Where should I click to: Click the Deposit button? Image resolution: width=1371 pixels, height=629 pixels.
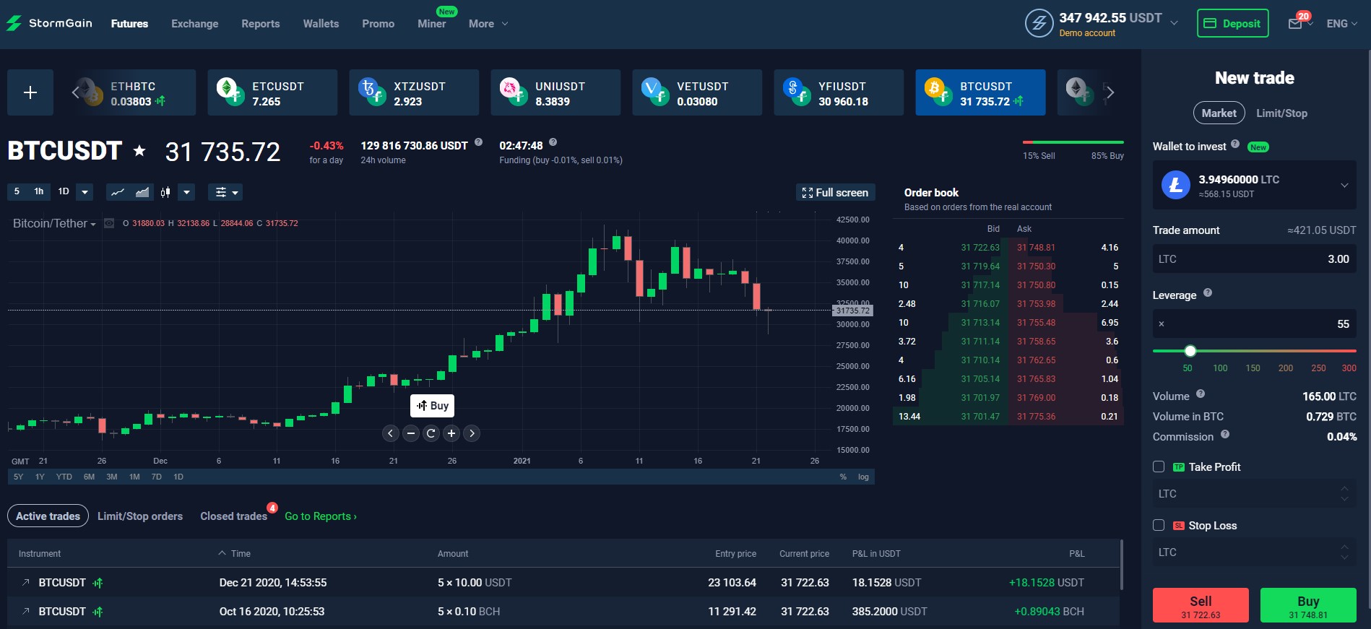[1232, 23]
